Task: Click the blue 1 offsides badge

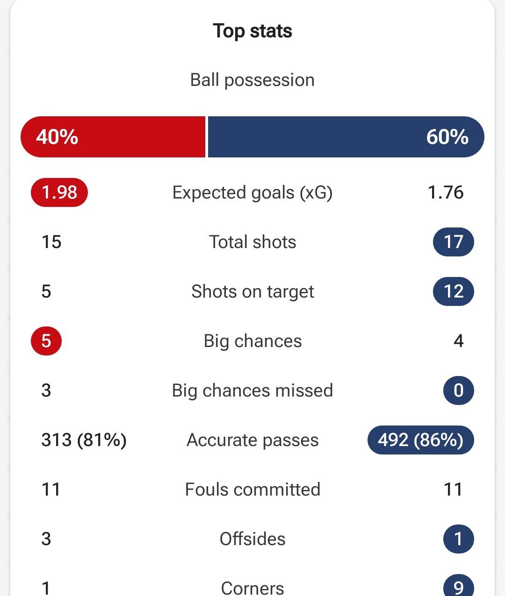Action: coord(458,539)
